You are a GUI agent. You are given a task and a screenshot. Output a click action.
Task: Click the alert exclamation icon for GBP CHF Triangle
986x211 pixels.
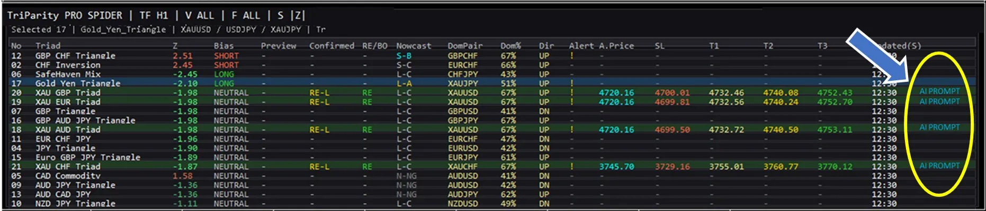(572, 55)
